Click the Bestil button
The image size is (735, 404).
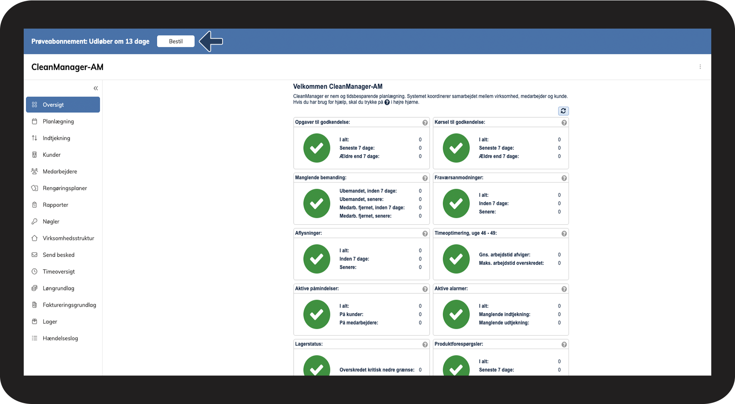coord(176,41)
